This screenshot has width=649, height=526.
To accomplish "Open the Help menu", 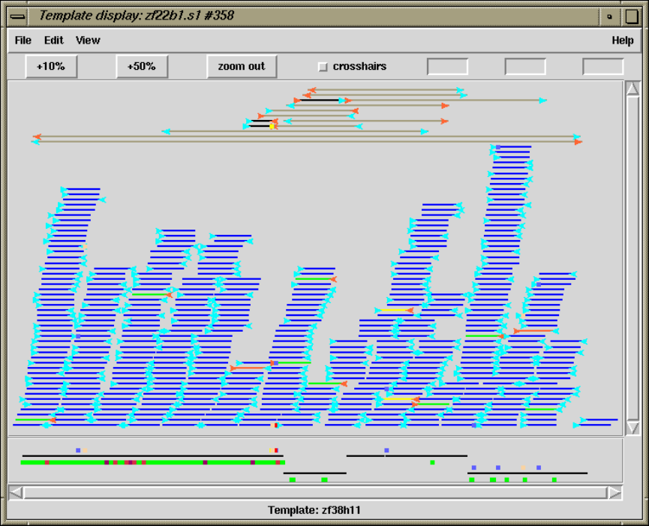I will pos(623,40).
